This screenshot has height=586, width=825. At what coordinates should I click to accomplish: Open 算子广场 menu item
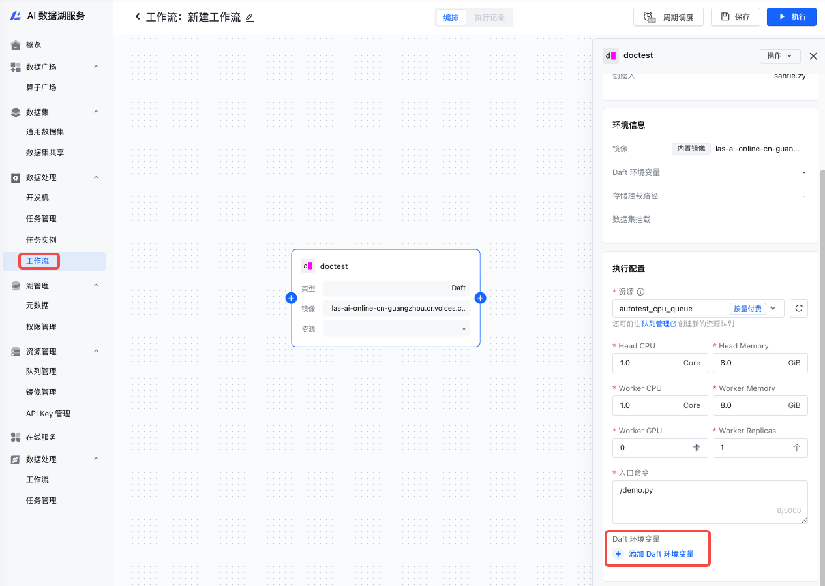pyautogui.click(x=41, y=87)
